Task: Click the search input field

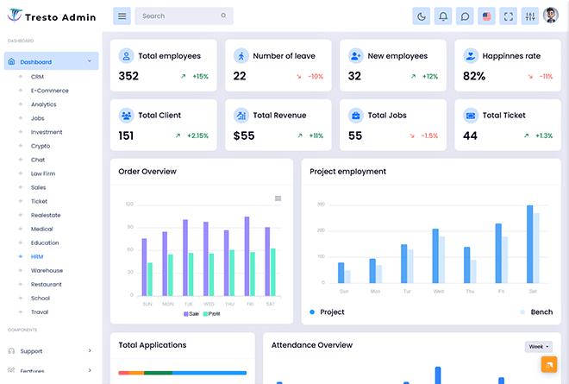Action: tap(179, 16)
